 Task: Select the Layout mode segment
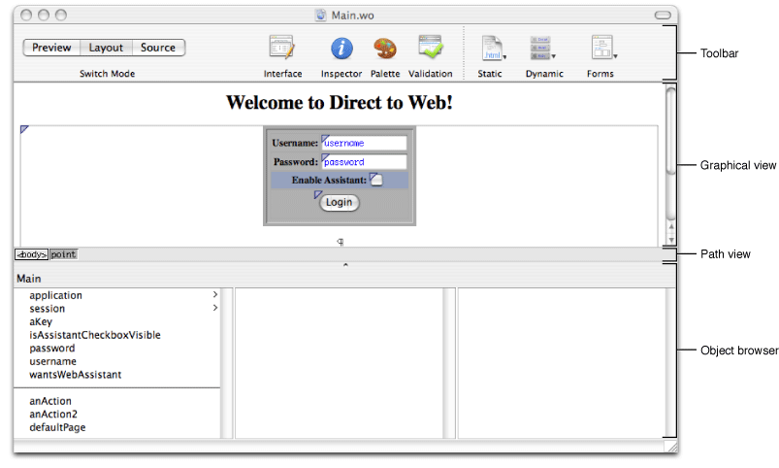(x=106, y=48)
